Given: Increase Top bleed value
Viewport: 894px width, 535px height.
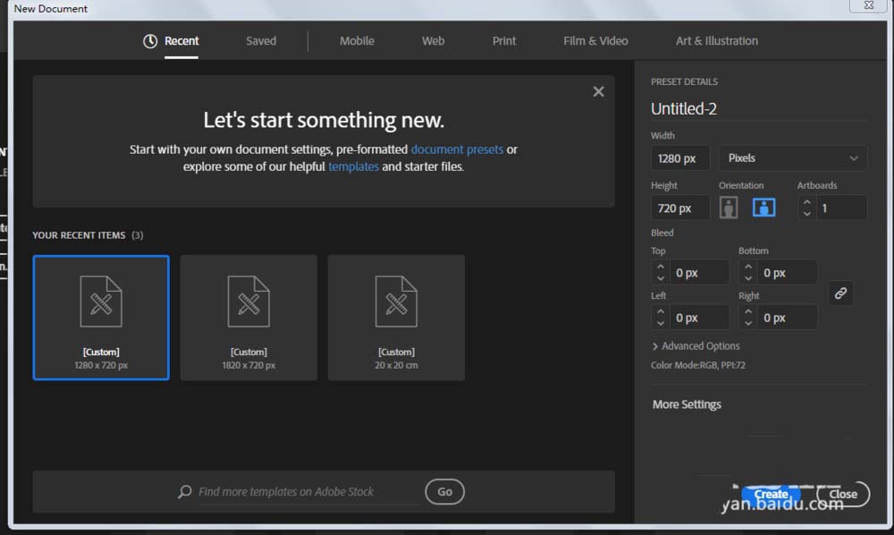Looking at the screenshot, I should point(661,267).
